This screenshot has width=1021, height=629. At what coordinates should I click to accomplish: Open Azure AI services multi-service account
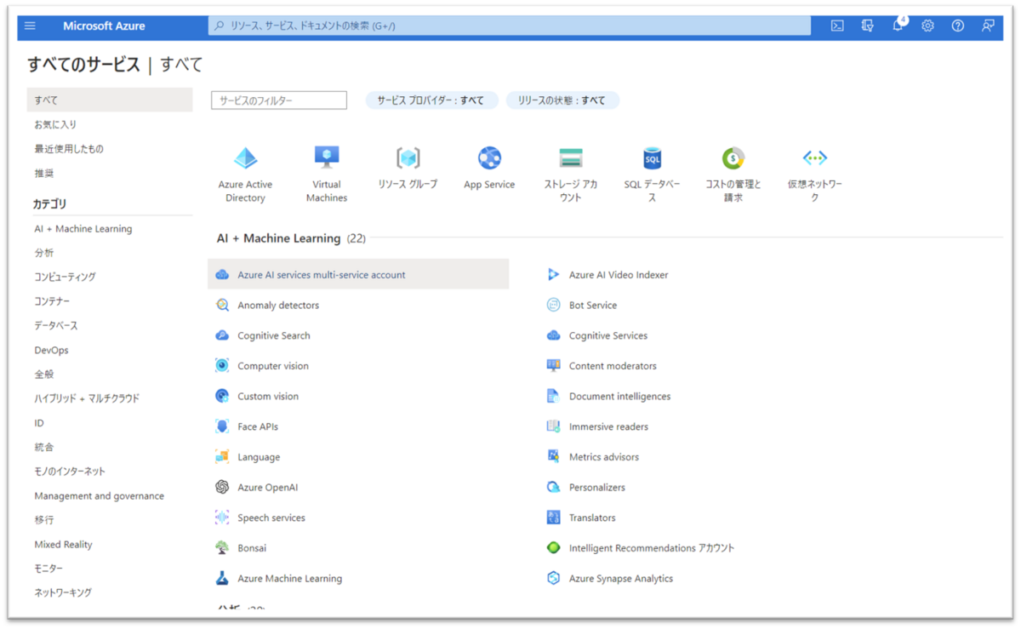358,274
